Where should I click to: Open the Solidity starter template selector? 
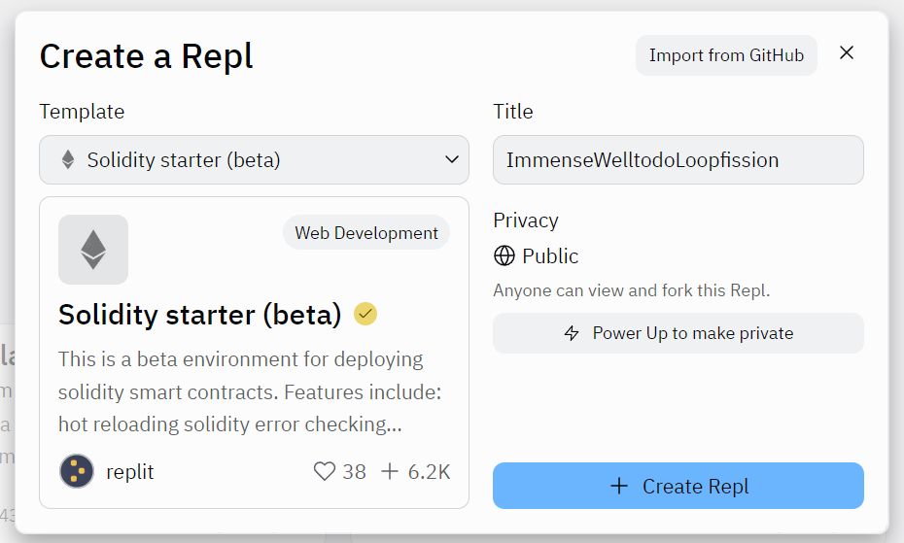[x=254, y=160]
